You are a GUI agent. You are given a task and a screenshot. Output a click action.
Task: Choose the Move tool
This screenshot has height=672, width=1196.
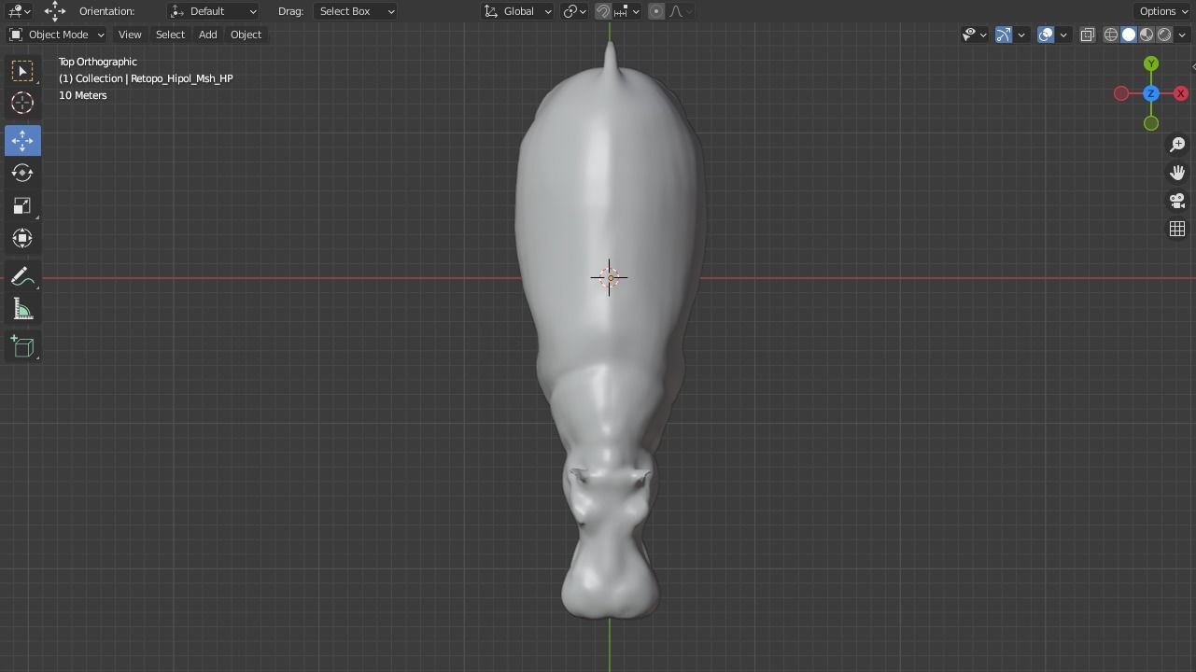[x=22, y=141]
